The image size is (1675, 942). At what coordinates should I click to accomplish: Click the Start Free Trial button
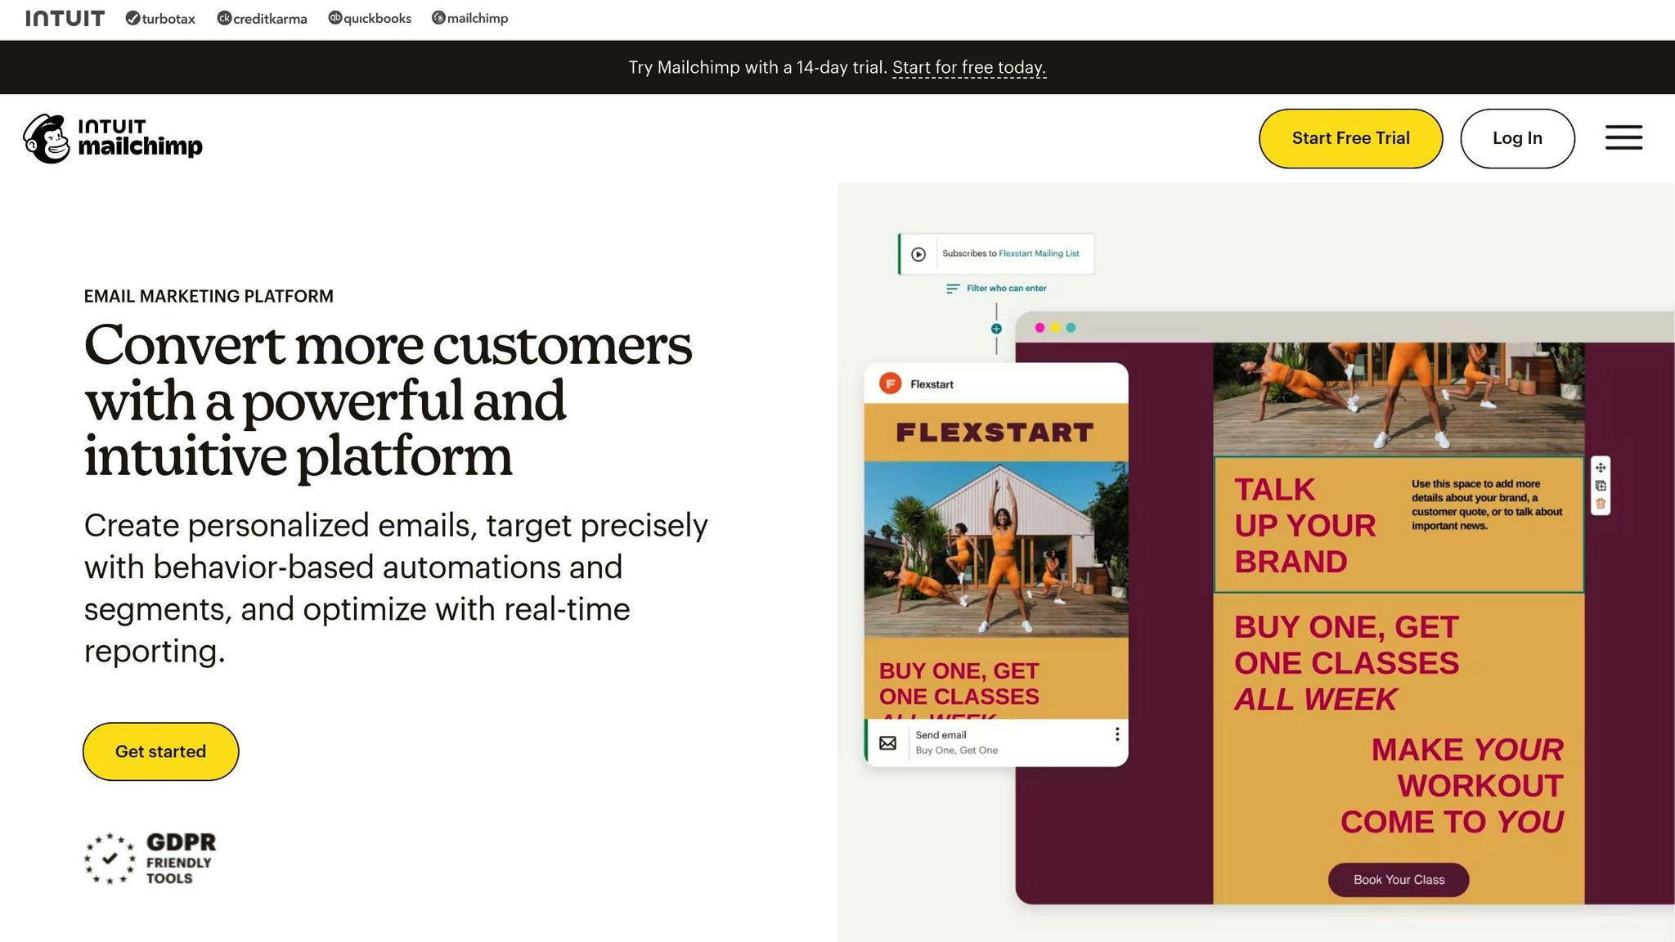click(1350, 138)
